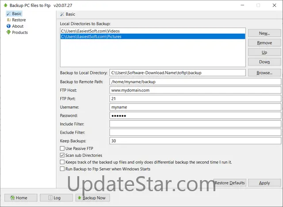Uncheck the Scan sub Directories checkbox
The image size is (283, 207).
(x=62, y=155)
